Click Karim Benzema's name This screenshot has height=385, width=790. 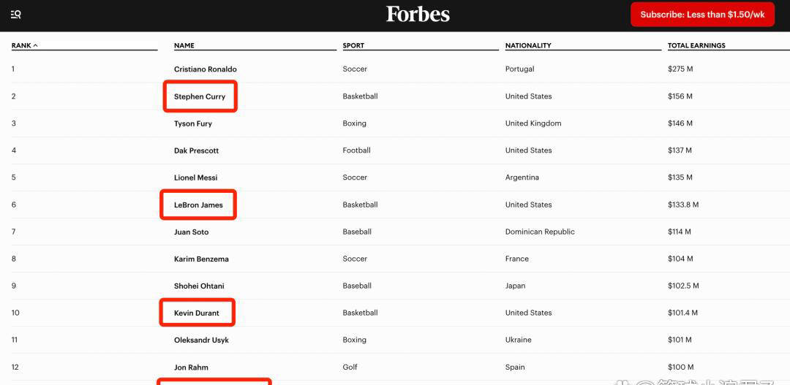[201, 259]
